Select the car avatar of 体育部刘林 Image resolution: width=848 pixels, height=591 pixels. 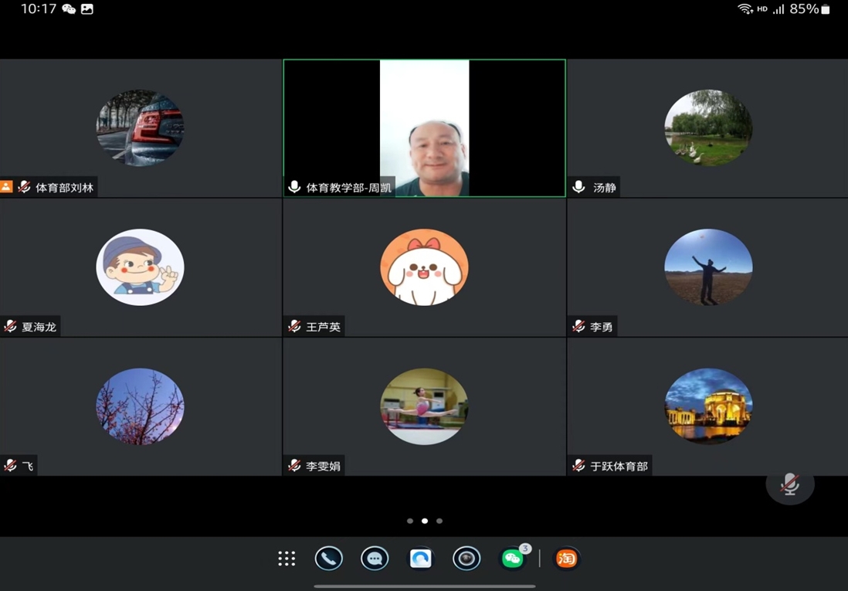click(140, 127)
